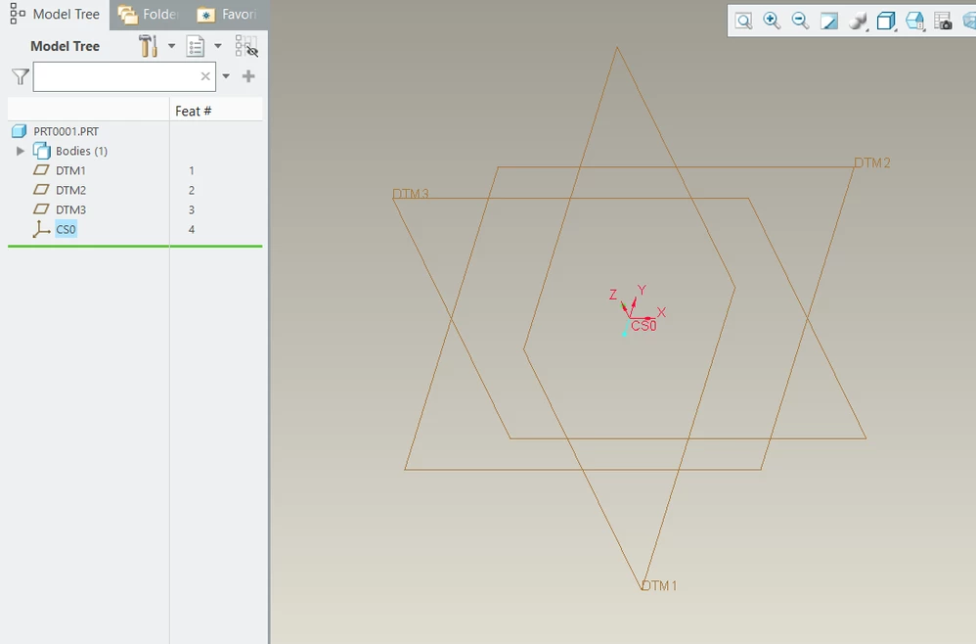
Task: Click the bold Model Tree panel title
Action: pyautogui.click(x=65, y=46)
